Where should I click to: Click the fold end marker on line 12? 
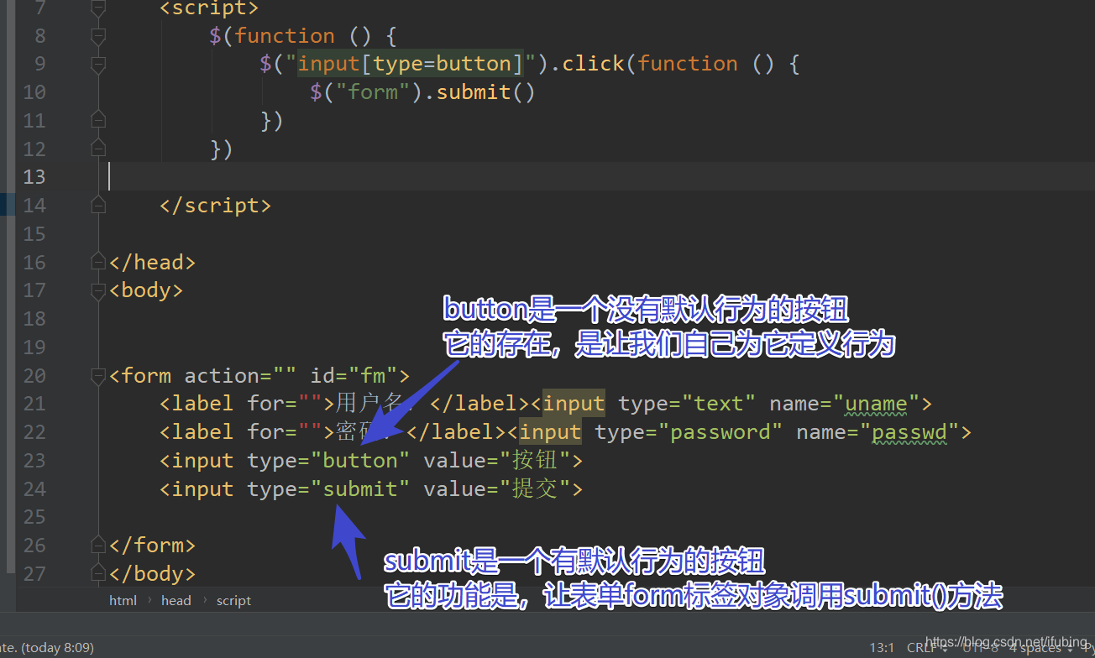(98, 149)
